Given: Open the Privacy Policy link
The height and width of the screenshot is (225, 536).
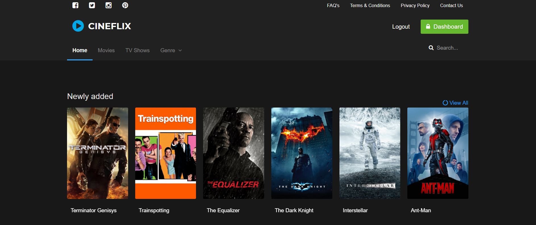Looking at the screenshot, I should [x=415, y=5].
